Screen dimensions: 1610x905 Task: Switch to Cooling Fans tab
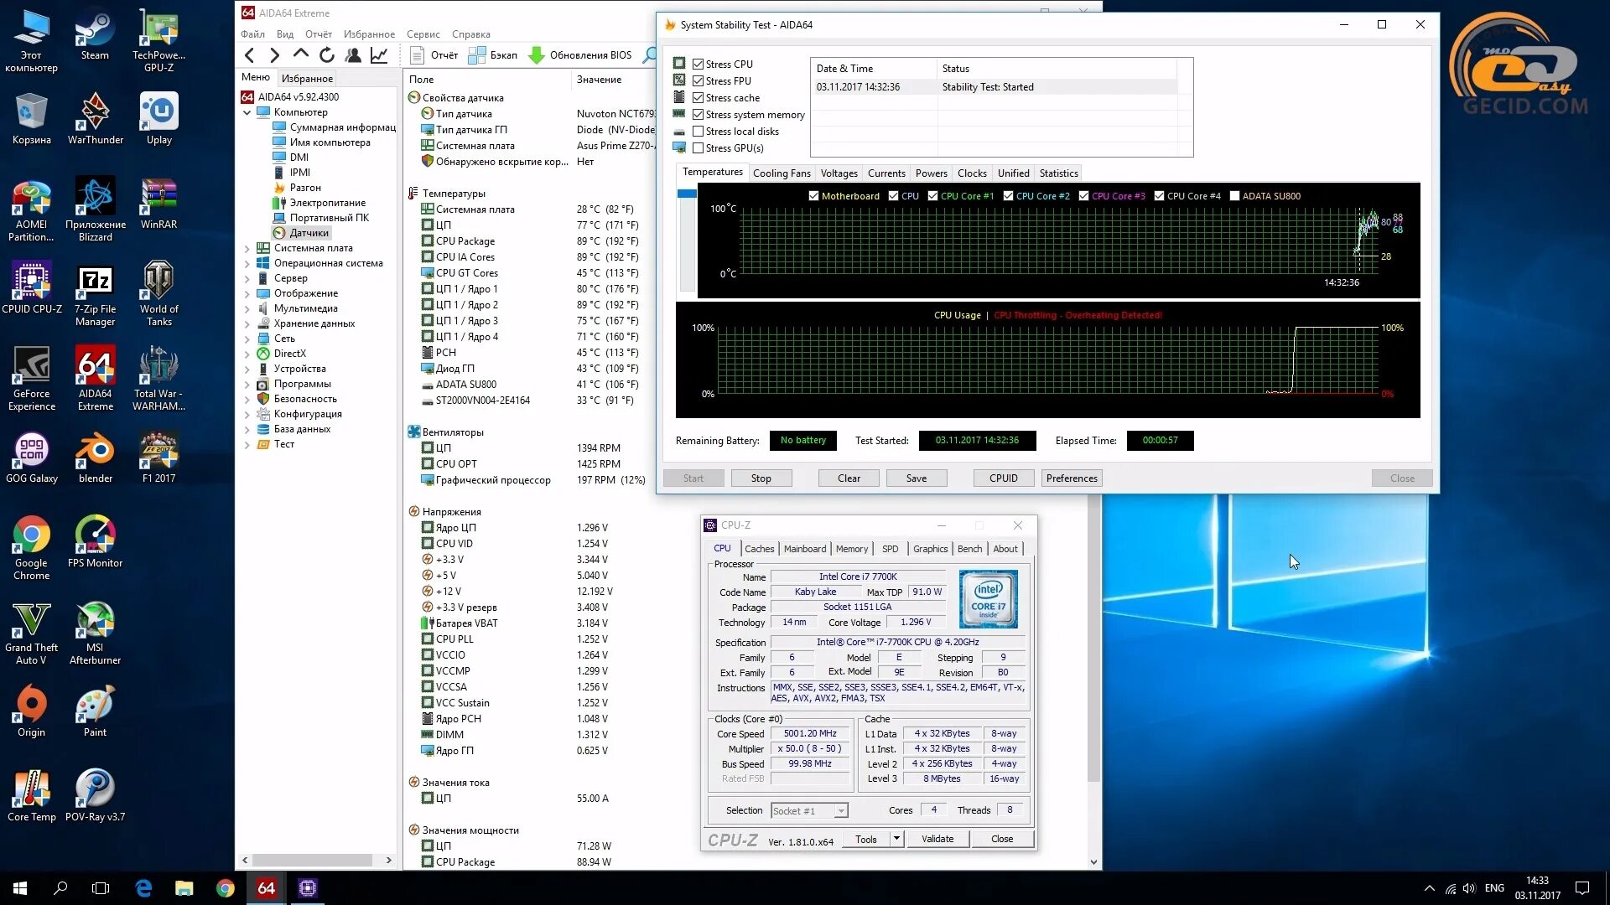(x=782, y=173)
